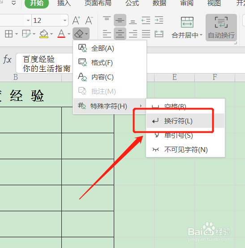The image size is (245, 248).
Task: Align text to the right
Action: [x=133, y=34]
